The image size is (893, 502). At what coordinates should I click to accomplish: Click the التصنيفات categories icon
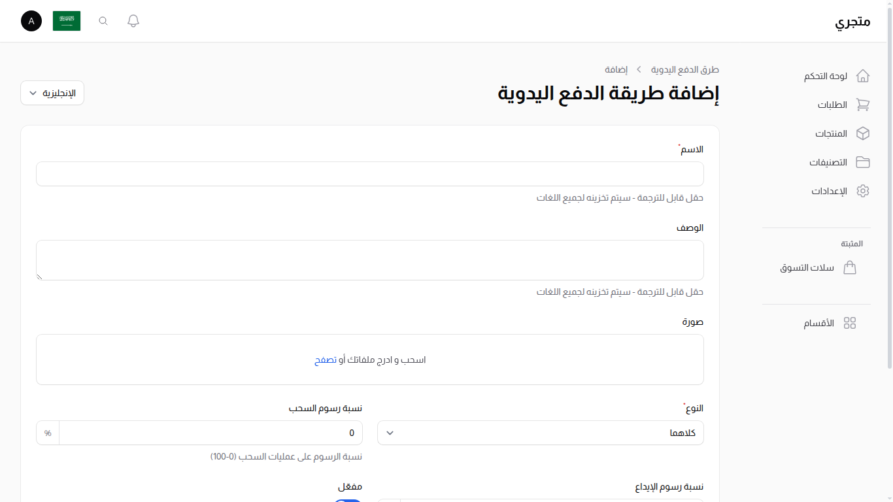click(863, 162)
